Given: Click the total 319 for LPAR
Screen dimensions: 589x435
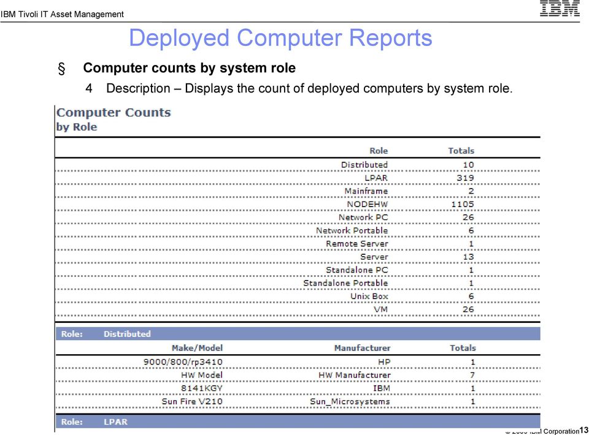Looking at the screenshot, I should point(466,178).
